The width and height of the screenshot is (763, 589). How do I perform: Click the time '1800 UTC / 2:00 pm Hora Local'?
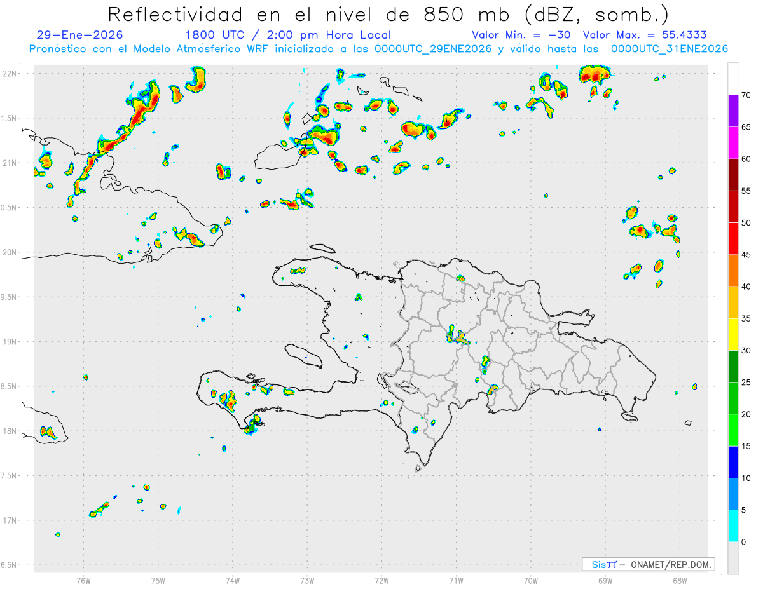(x=288, y=35)
